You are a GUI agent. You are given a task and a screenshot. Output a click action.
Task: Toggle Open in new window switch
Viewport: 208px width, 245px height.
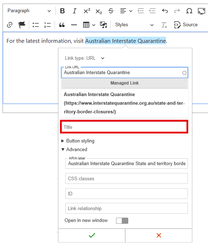(122, 221)
